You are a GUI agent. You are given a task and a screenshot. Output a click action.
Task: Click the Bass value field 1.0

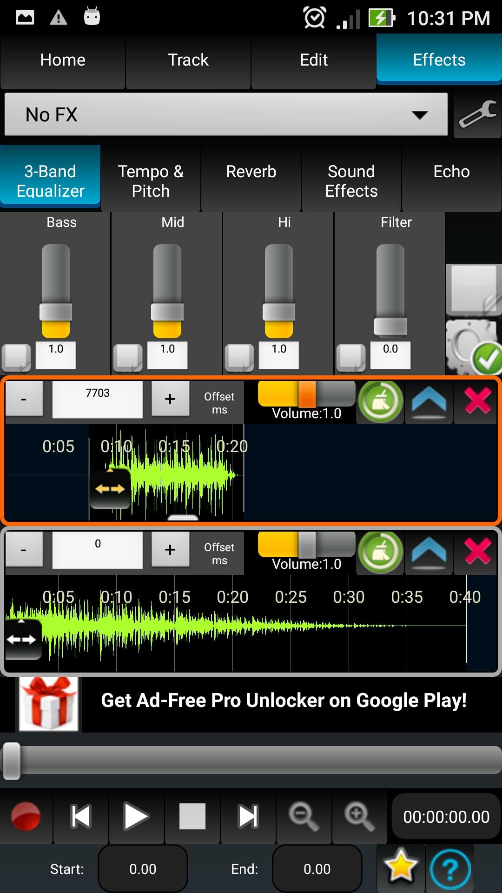(56, 354)
